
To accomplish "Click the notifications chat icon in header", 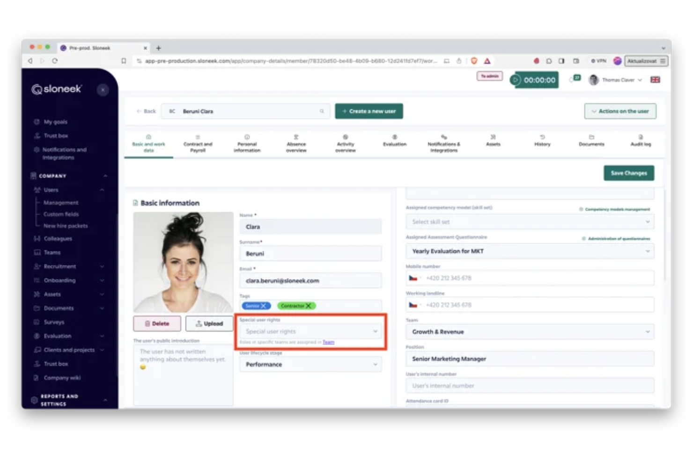I will 575,79.
